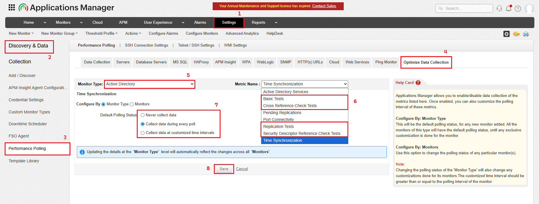539x204 pixels.
Task: Select Never collect data option
Action: click(143, 115)
